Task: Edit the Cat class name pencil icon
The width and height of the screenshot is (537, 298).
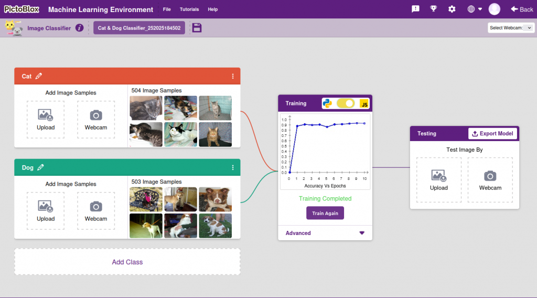Action: click(x=39, y=76)
